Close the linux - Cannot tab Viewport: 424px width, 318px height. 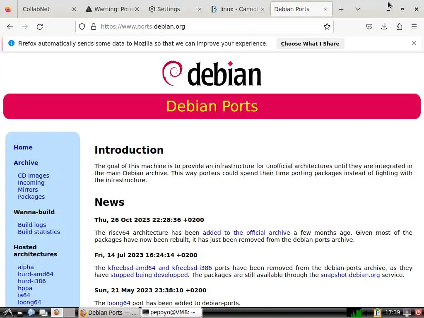tap(263, 9)
